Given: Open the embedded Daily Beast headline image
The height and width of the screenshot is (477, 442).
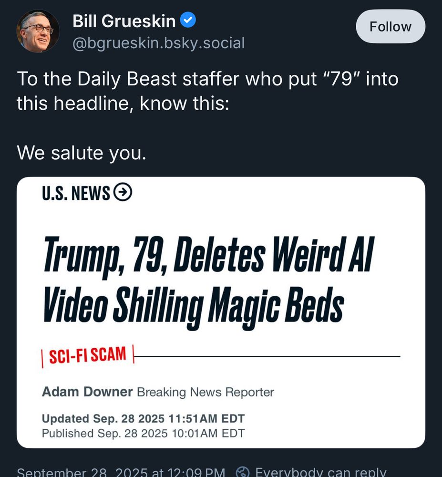Looking at the screenshot, I should tap(221, 312).
